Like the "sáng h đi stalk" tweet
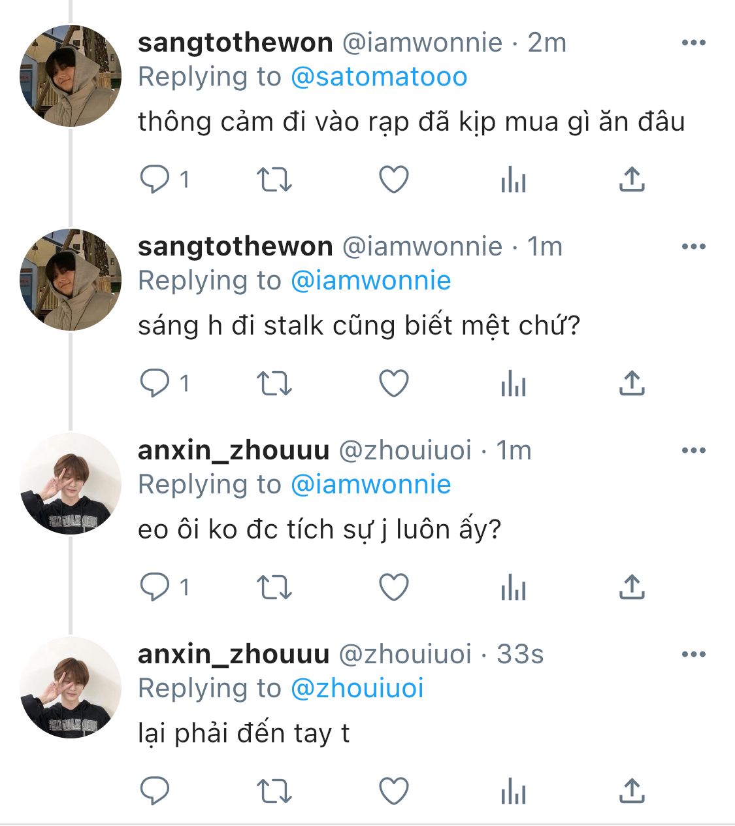This screenshot has width=735, height=826. (x=394, y=384)
